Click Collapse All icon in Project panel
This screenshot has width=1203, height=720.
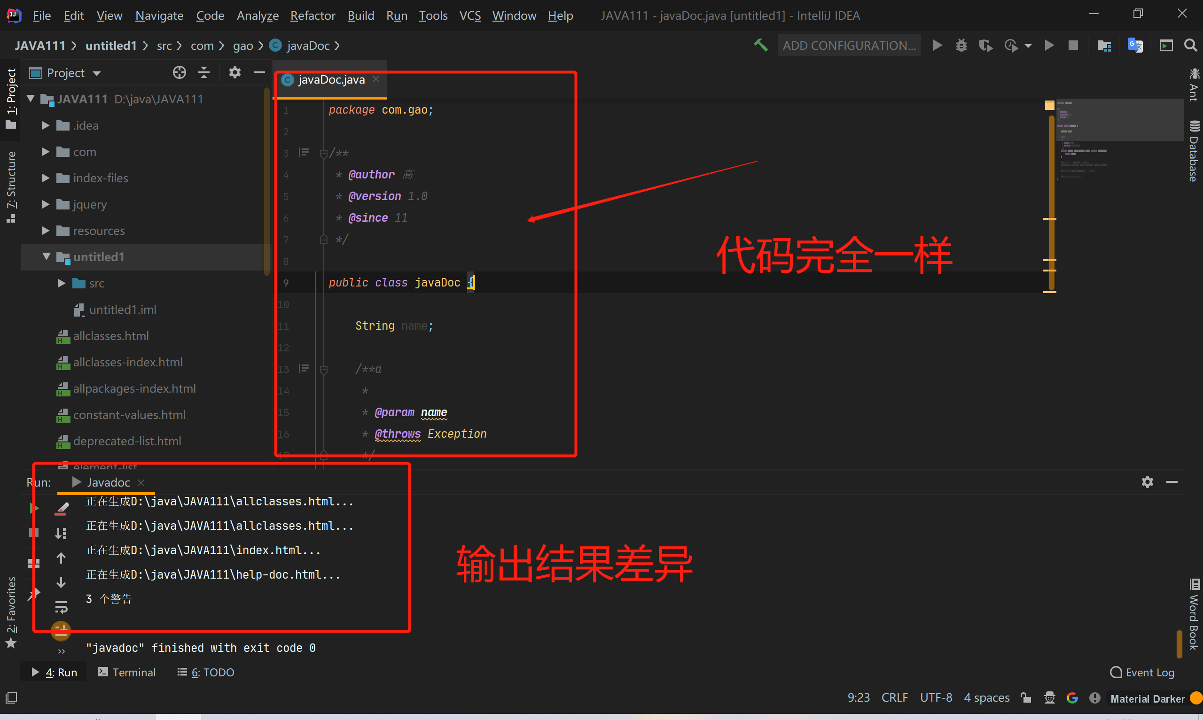click(x=204, y=73)
